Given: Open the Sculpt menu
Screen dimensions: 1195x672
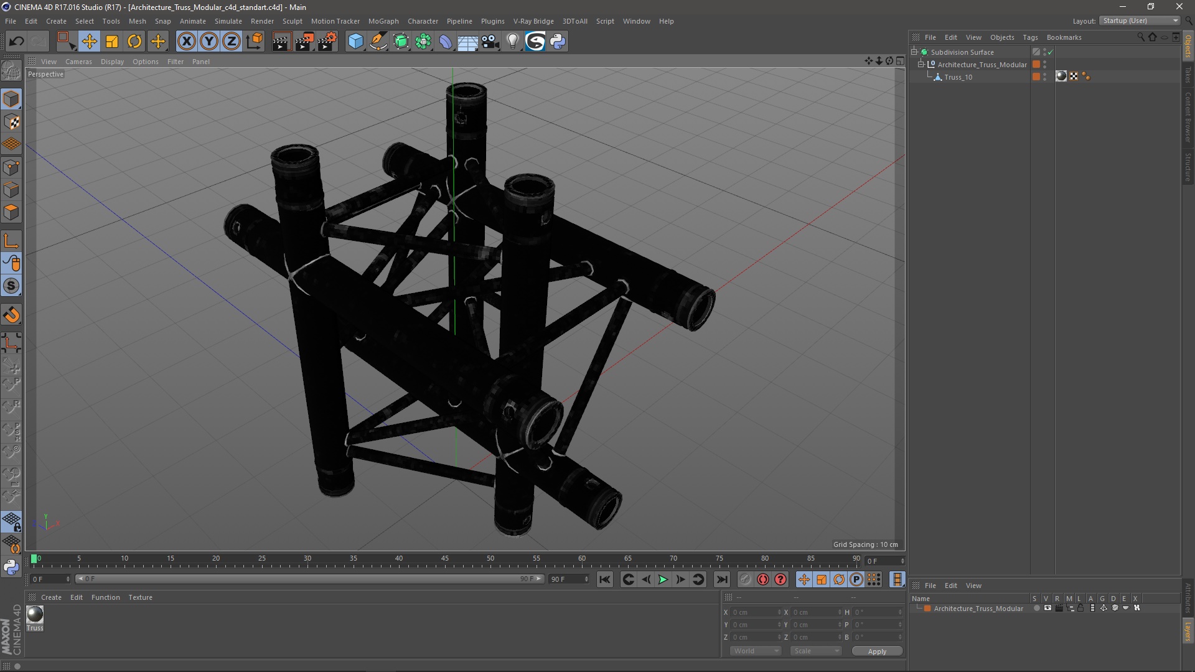Looking at the screenshot, I should pyautogui.click(x=292, y=21).
